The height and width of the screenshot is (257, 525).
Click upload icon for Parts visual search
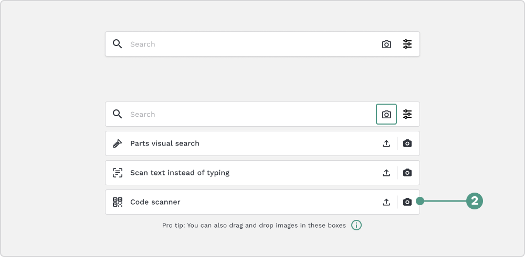pyautogui.click(x=386, y=143)
